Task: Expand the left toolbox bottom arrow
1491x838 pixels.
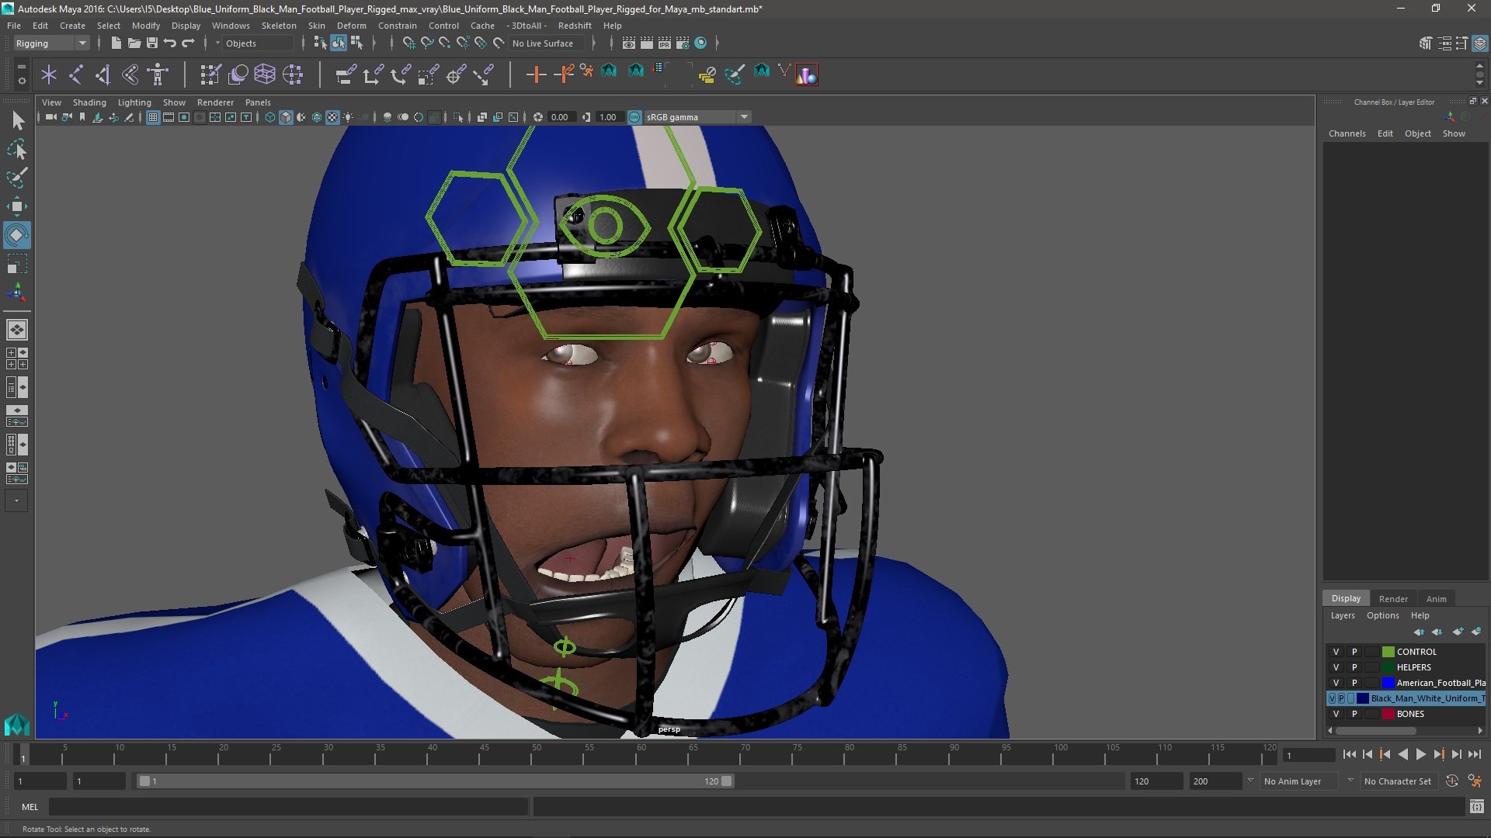Action: pyautogui.click(x=17, y=501)
